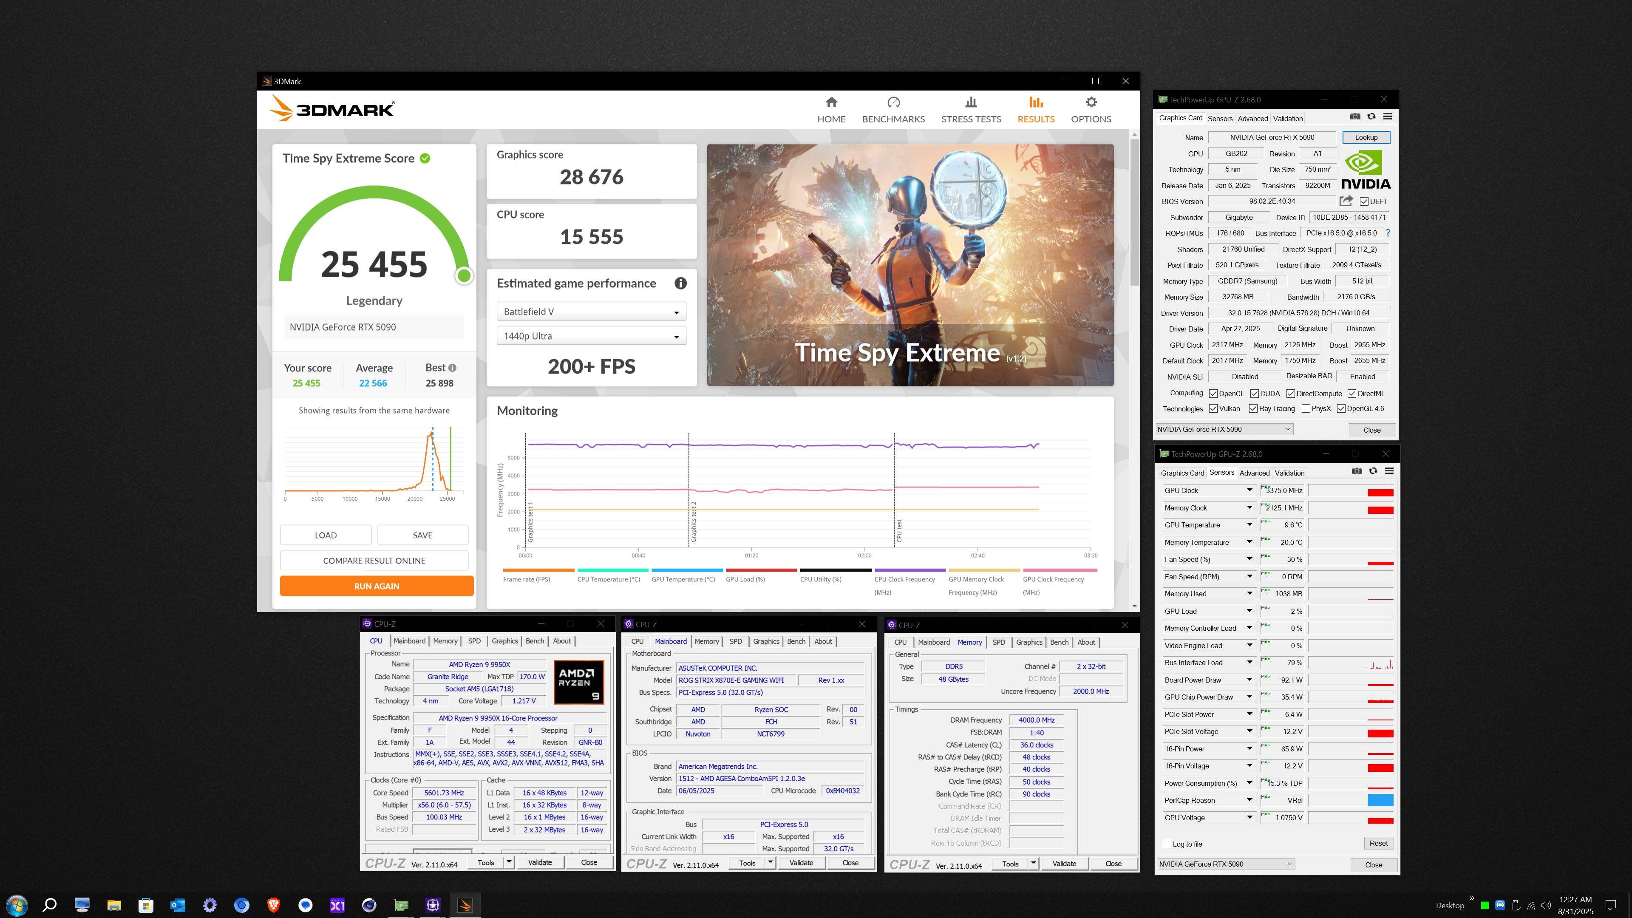
Task: Click COMPARE RESULT ONLINE
Action: (374, 561)
